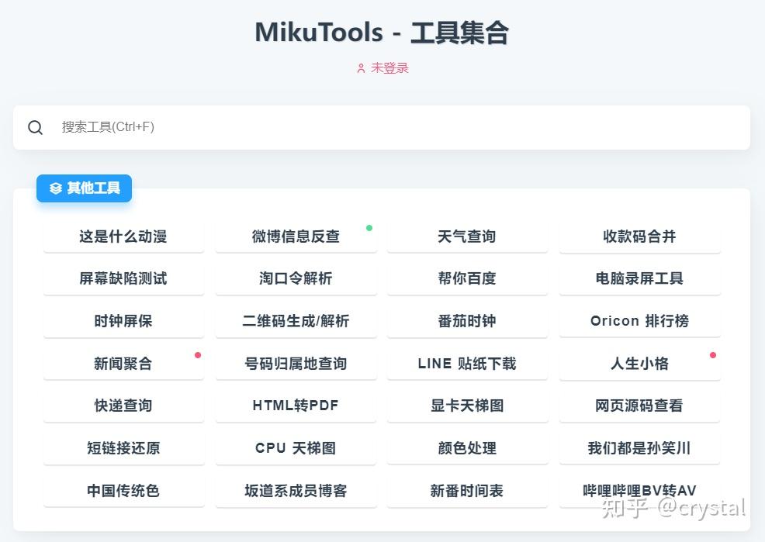Screen dimensions: 765x542
Task: Open the 二维码生成/解析 QR tool
Action: 296,320
